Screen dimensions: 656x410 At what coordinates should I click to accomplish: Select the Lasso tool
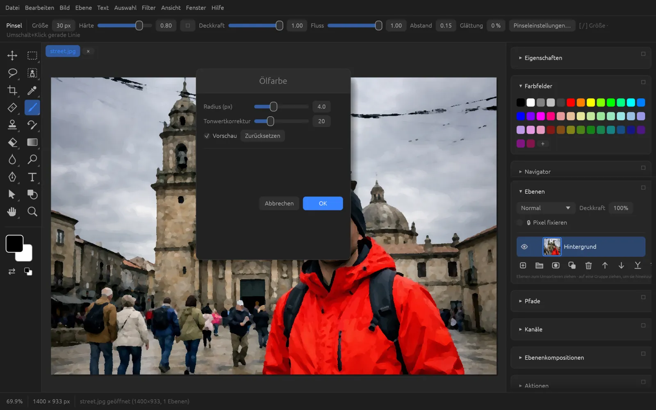tap(12, 73)
